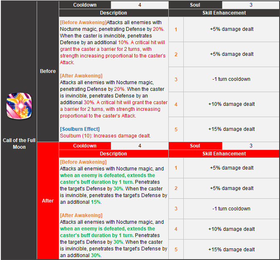Click cooldown value '4' in Before section
280x260 pixels.
click(140, 5)
